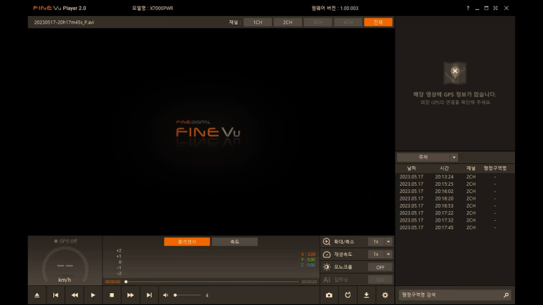The width and height of the screenshot is (543, 305).
Task: Click the eject/open file icon
Action: (37, 295)
